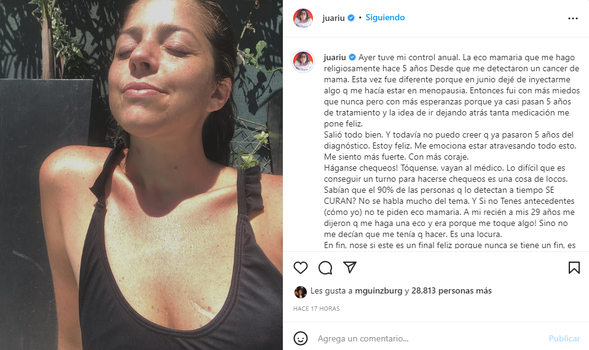View the 28,813 personas más likes list
Viewport: 589px width, 350px height.
(x=451, y=290)
